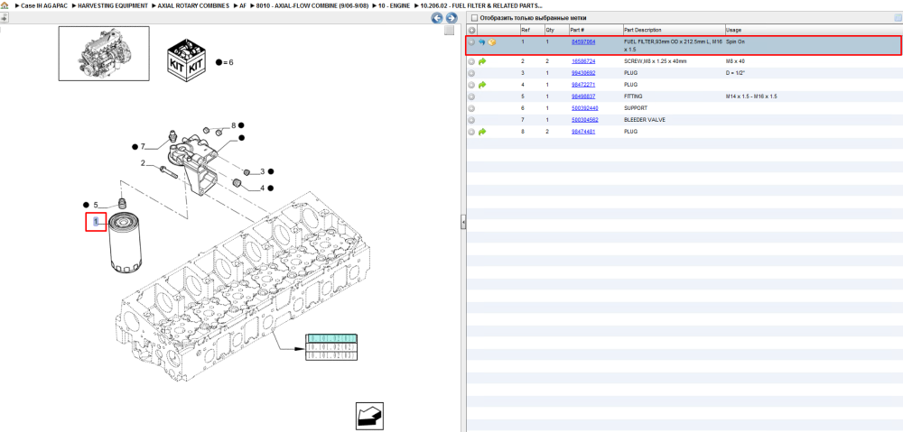Open the 'Case IH AG APAC' breadcrumb

pyautogui.click(x=45, y=5)
